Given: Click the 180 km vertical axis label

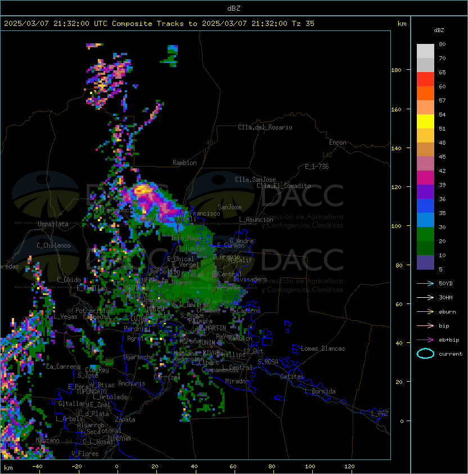Looking at the screenshot, I should 396,70.
